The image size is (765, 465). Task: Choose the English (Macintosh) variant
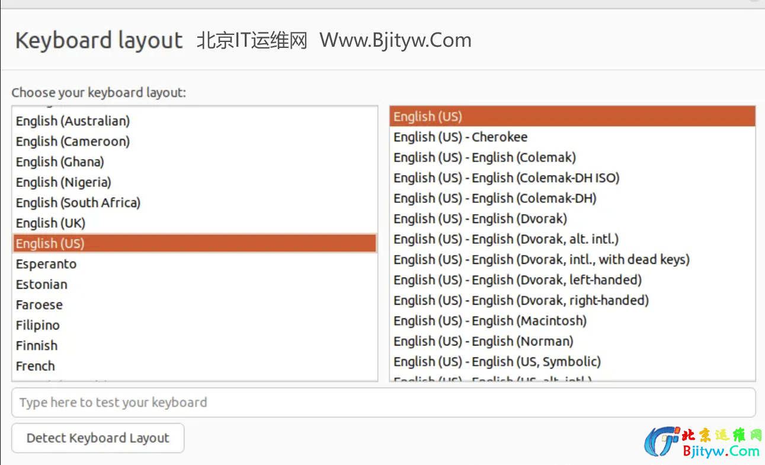490,321
